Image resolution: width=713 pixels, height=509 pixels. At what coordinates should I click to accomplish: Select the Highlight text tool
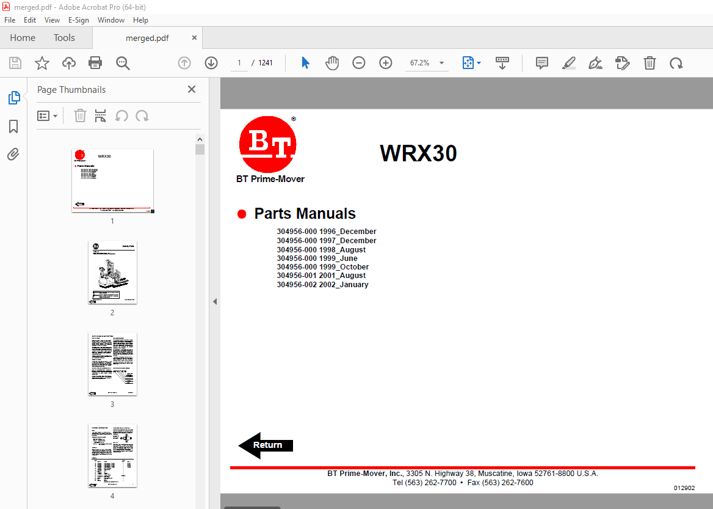point(568,63)
